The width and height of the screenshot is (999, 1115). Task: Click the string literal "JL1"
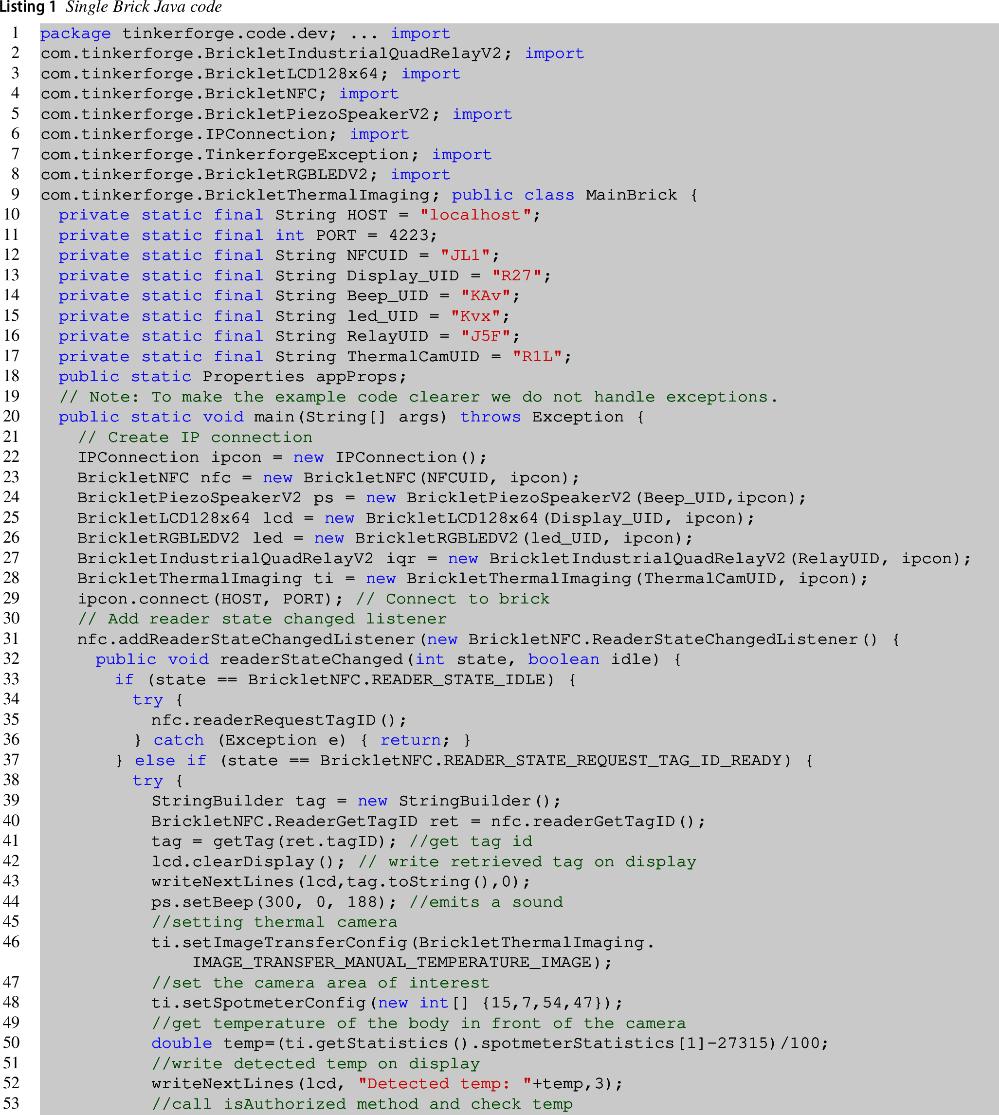(466, 256)
